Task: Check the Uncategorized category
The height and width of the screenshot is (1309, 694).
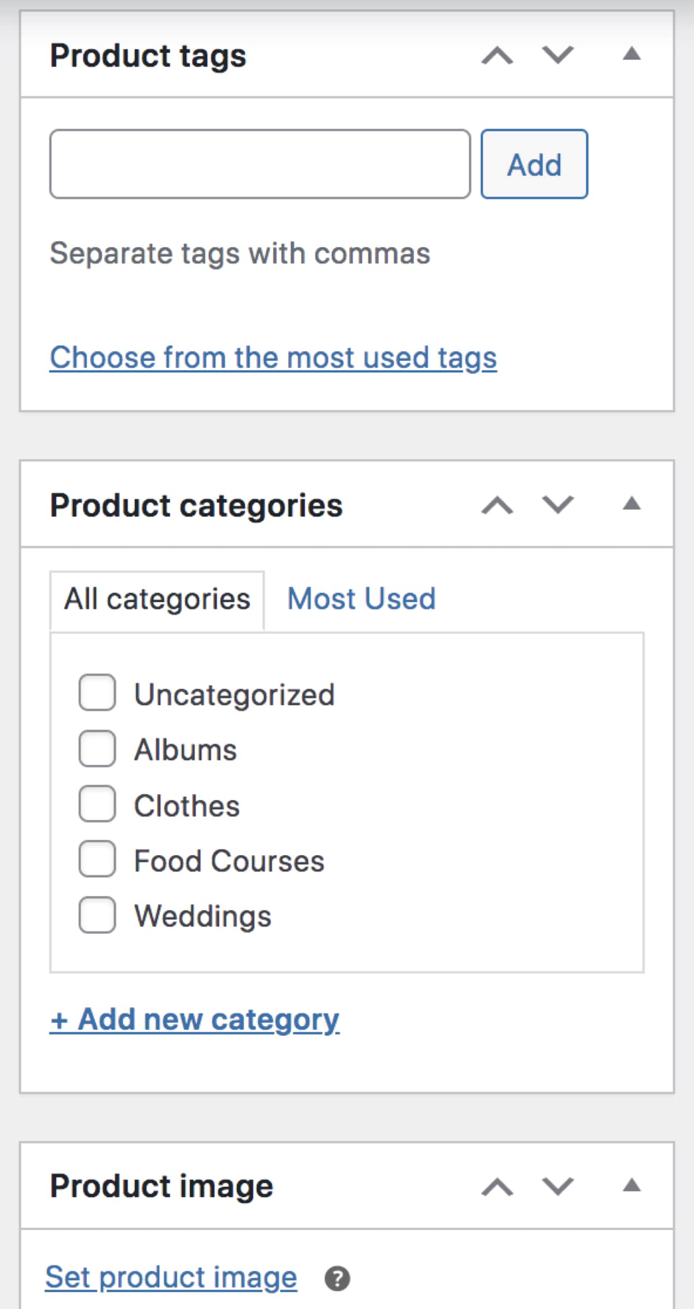Action: [97, 693]
